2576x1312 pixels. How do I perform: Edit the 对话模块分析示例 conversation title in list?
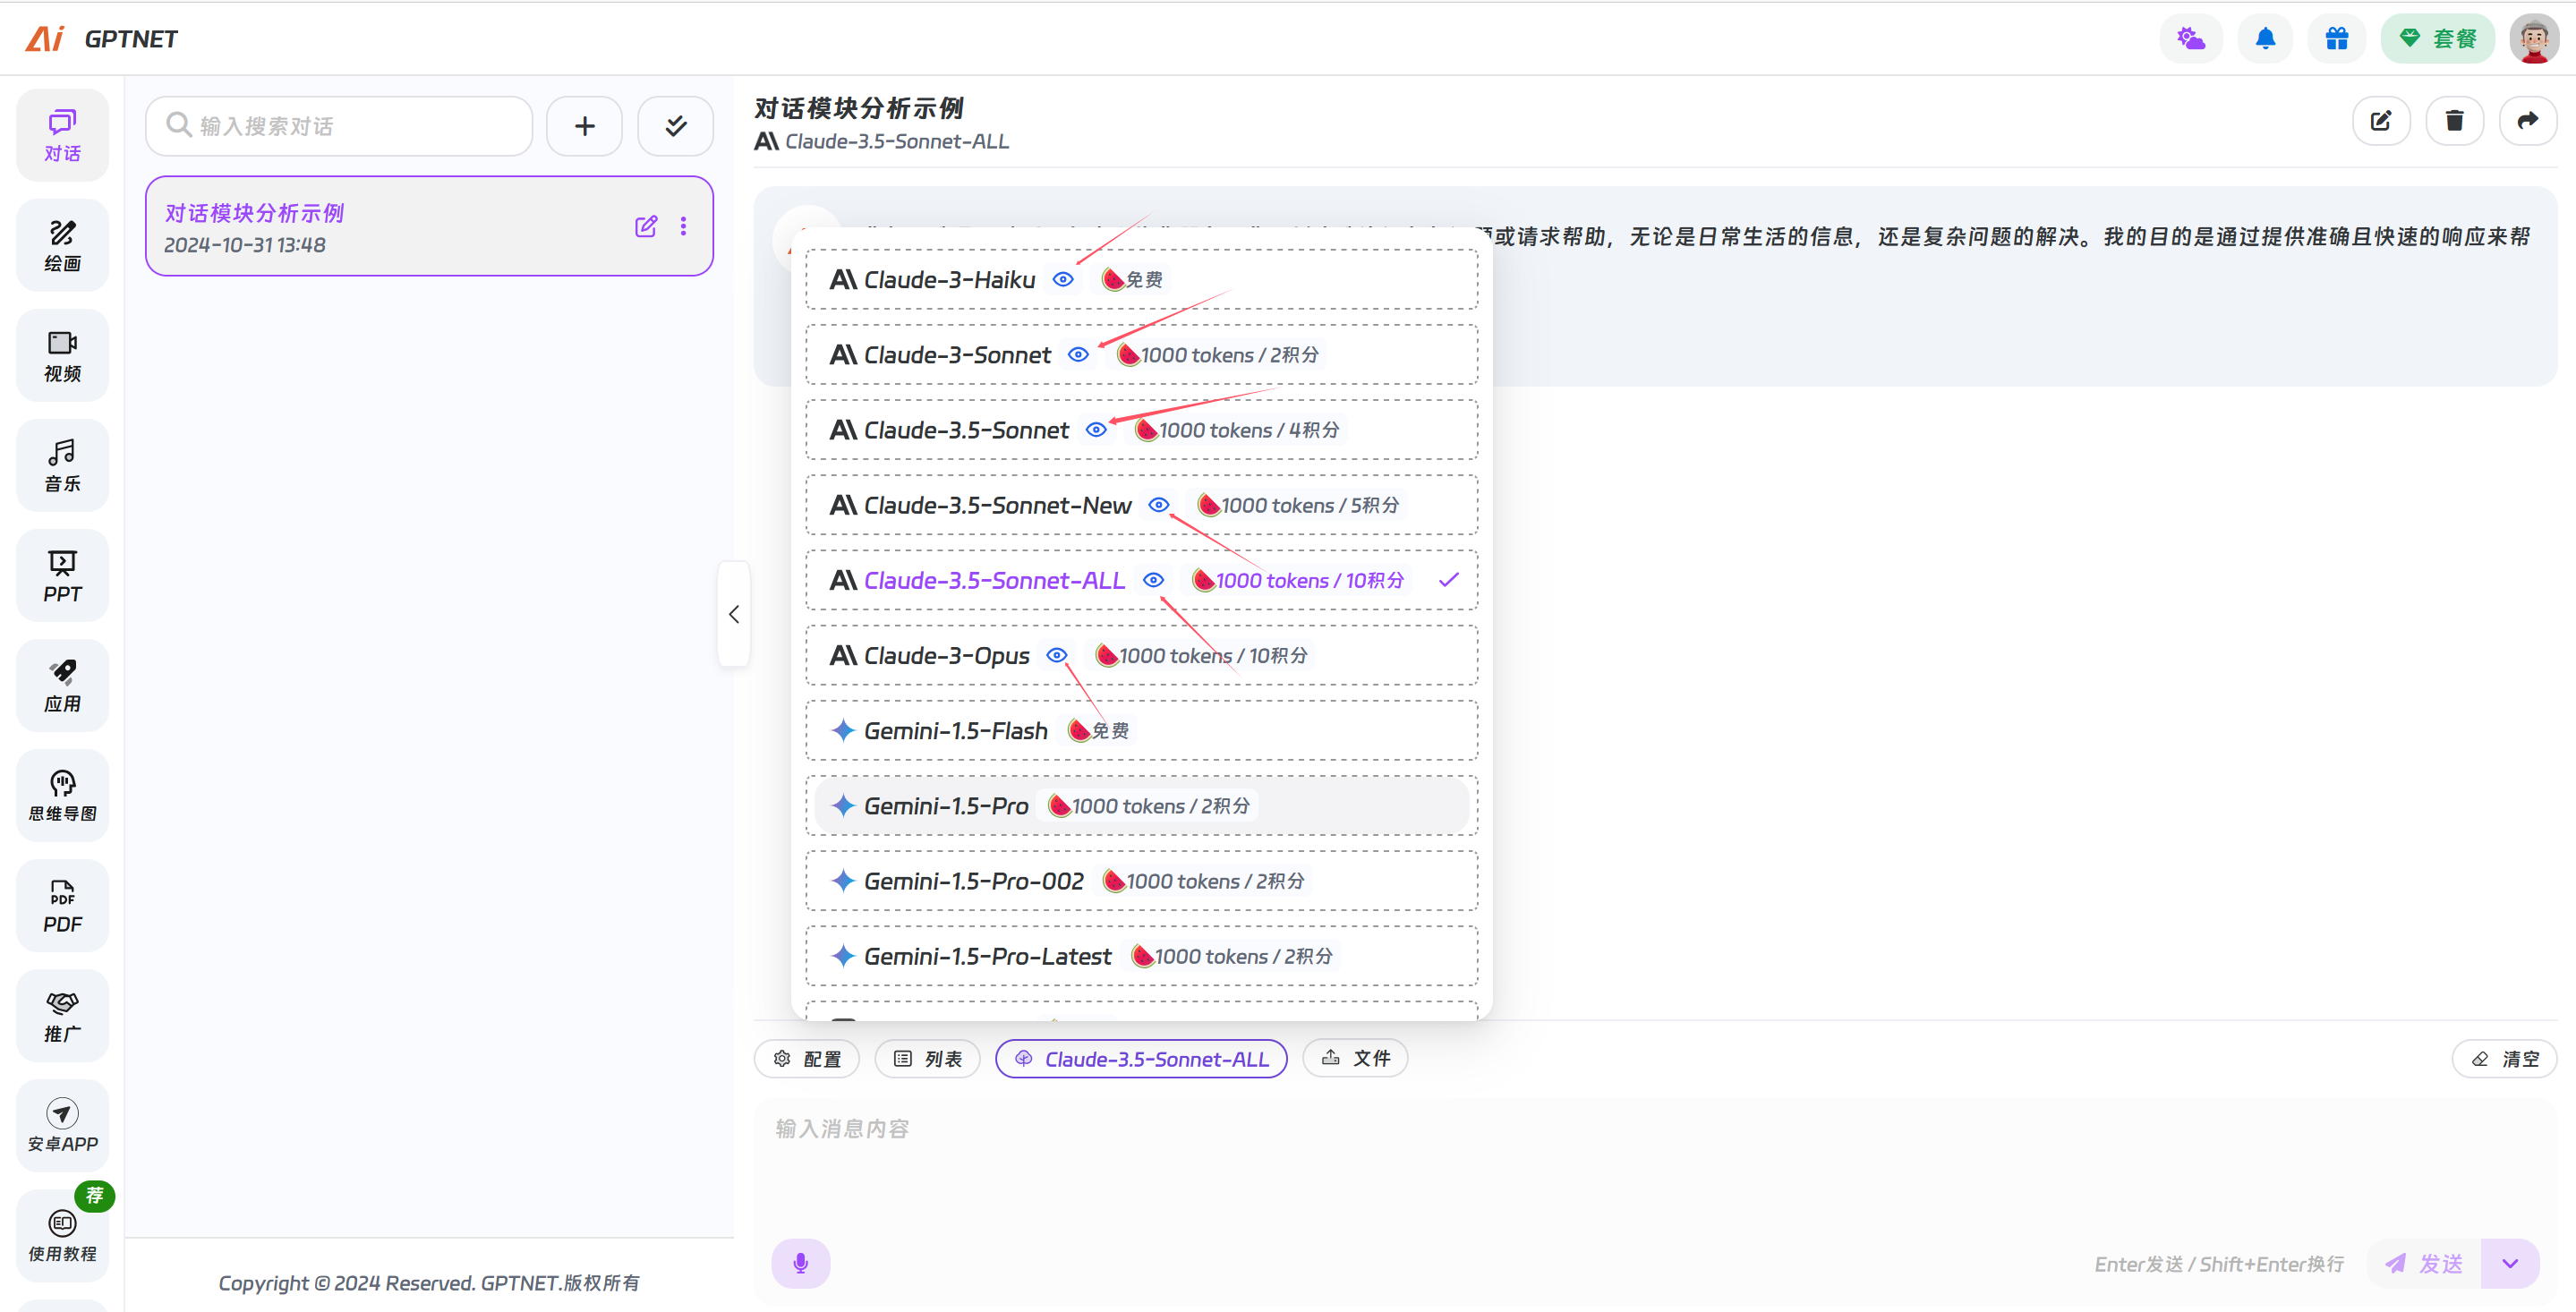(x=646, y=226)
